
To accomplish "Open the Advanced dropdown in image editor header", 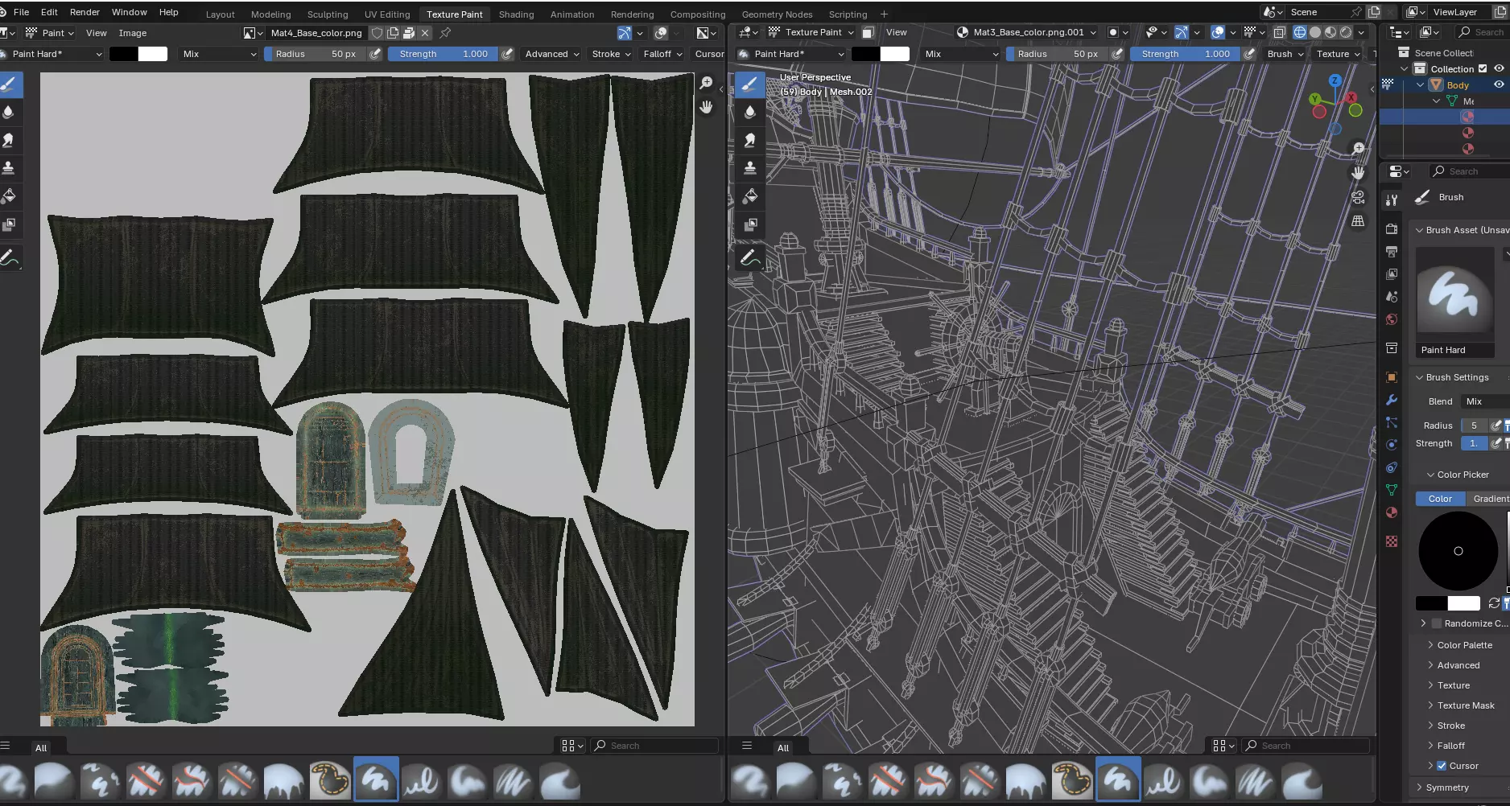I will pyautogui.click(x=552, y=54).
